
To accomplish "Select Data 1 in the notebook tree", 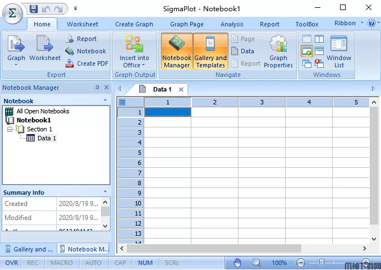I will point(47,138).
